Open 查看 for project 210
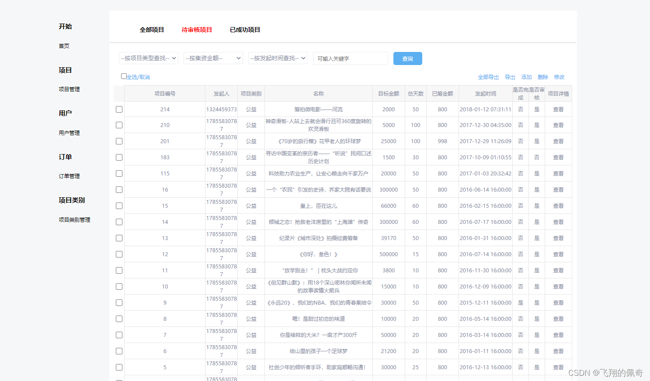Viewport: 650px width, 381px height. pyautogui.click(x=558, y=125)
